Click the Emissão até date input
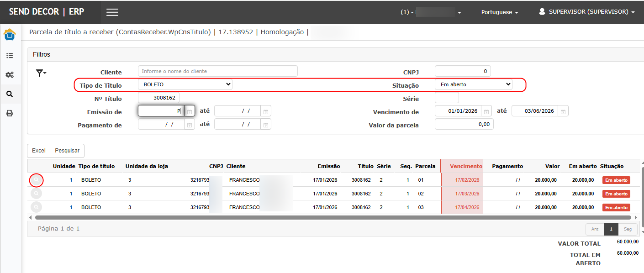Image resolution: width=644 pixels, height=273 pixels. coord(238,111)
